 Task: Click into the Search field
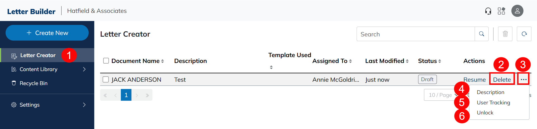coord(415,34)
